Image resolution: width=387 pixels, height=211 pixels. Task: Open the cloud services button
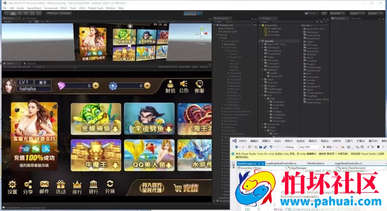point(324,13)
